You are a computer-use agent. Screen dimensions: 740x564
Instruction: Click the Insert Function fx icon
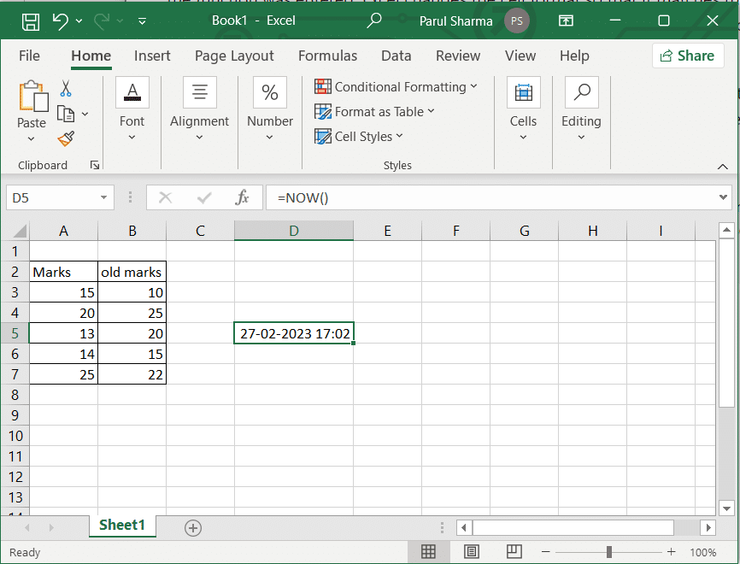(x=242, y=197)
